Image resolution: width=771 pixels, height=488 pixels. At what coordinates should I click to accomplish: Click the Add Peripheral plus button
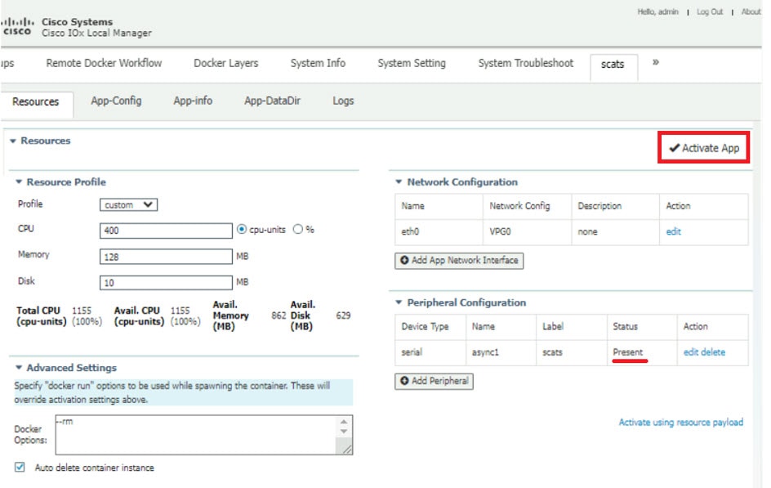click(x=434, y=382)
